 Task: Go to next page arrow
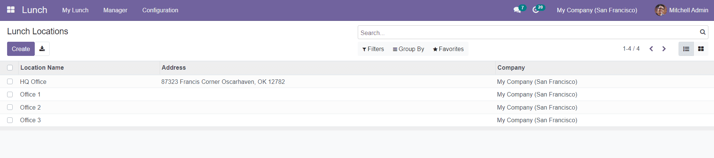664,49
